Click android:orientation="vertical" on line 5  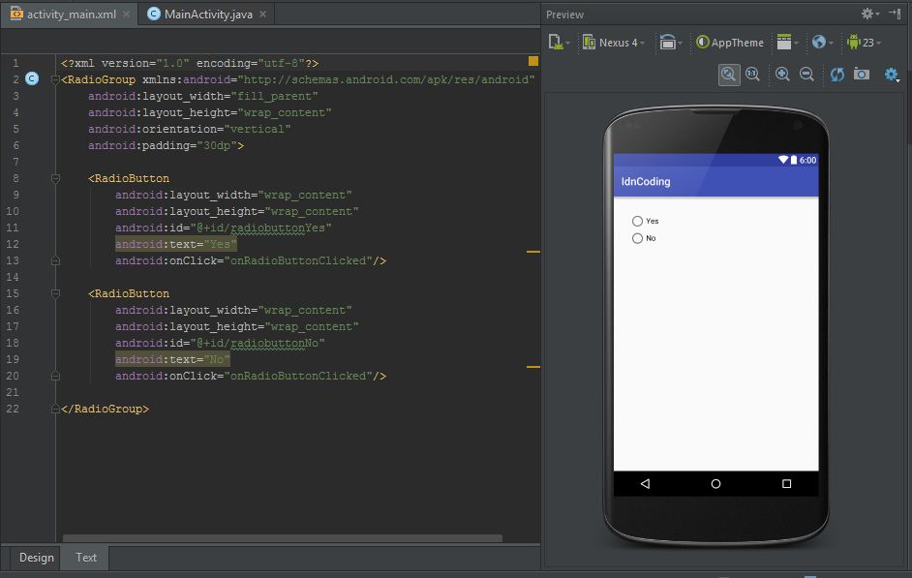(189, 129)
